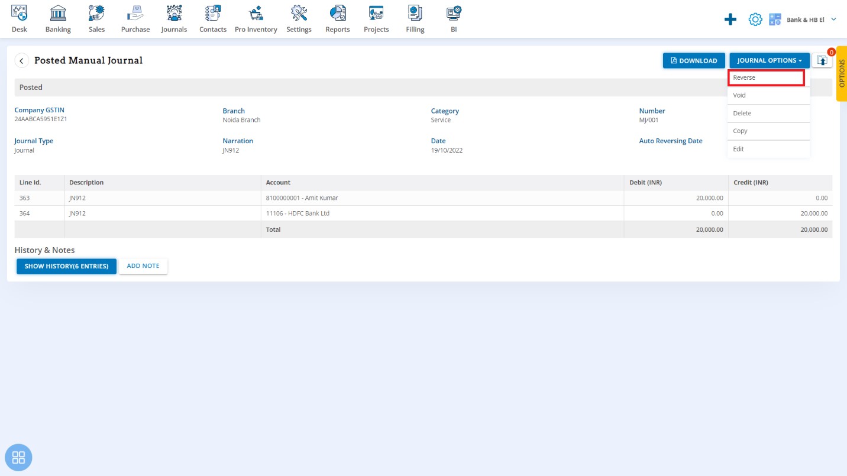Open the BI module icon
This screenshot has width=847, height=476.
[x=454, y=18]
